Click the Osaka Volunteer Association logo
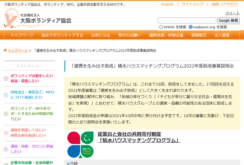The image size is (244, 165). (37, 19)
